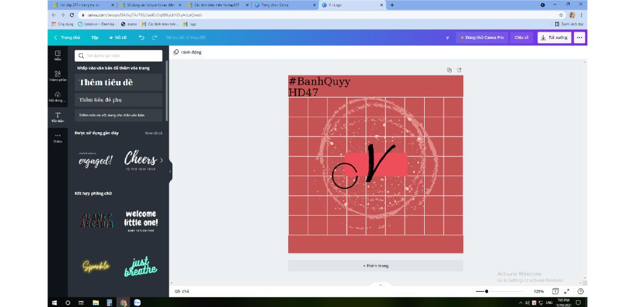The image size is (624, 307).
Task: Select the welcome little one! font combination
Action: coord(141,221)
